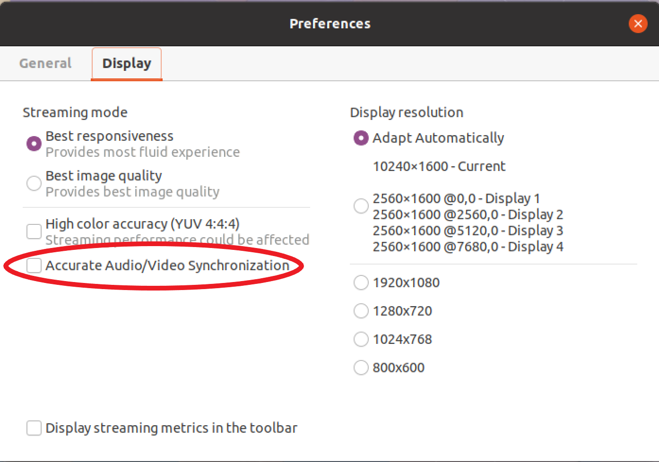This screenshot has width=659, height=462.
Task: Select the Best image quality streaming mode
Action: click(x=34, y=183)
